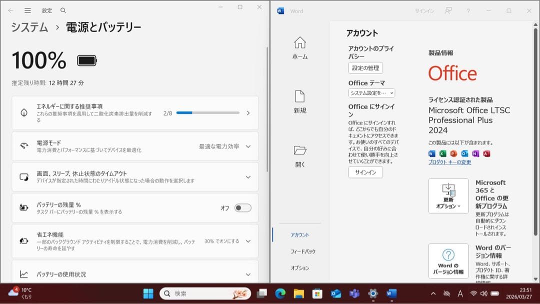Expand the power mode dropdown
Viewport: 540px width, 304px height.
(x=248, y=146)
